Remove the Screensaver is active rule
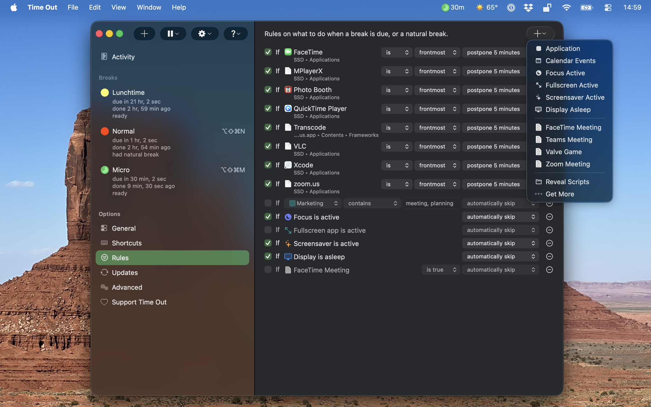Viewport: 651px width, 407px height. click(x=549, y=243)
